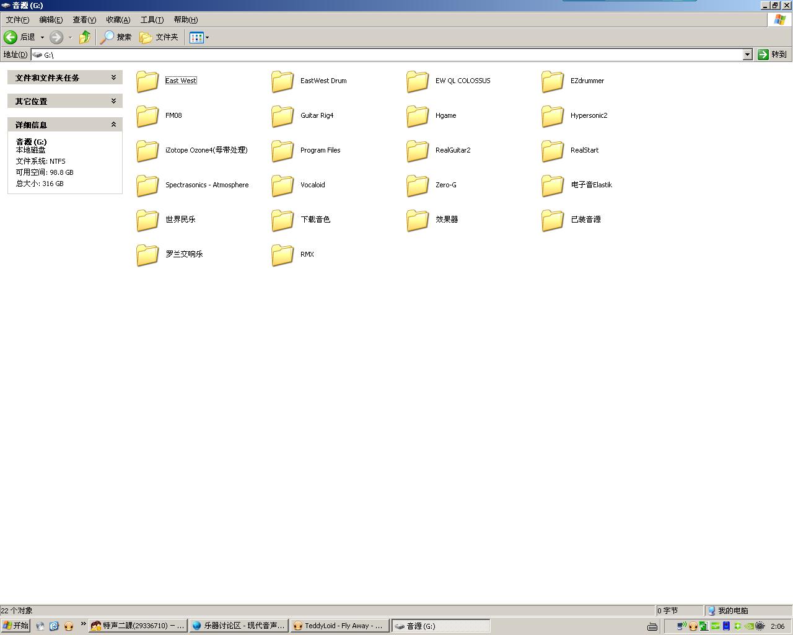The width and height of the screenshot is (793, 635).
Task: Open the 收藏(A) menu
Action: point(118,20)
